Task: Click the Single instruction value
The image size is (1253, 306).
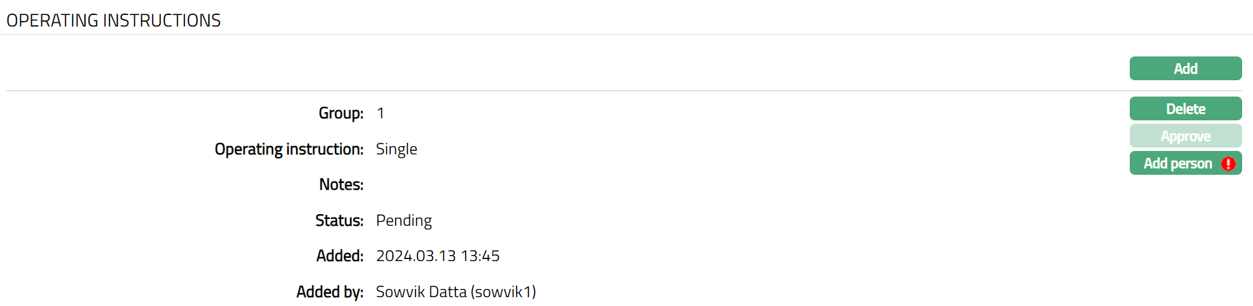Action: pyautogui.click(x=396, y=149)
